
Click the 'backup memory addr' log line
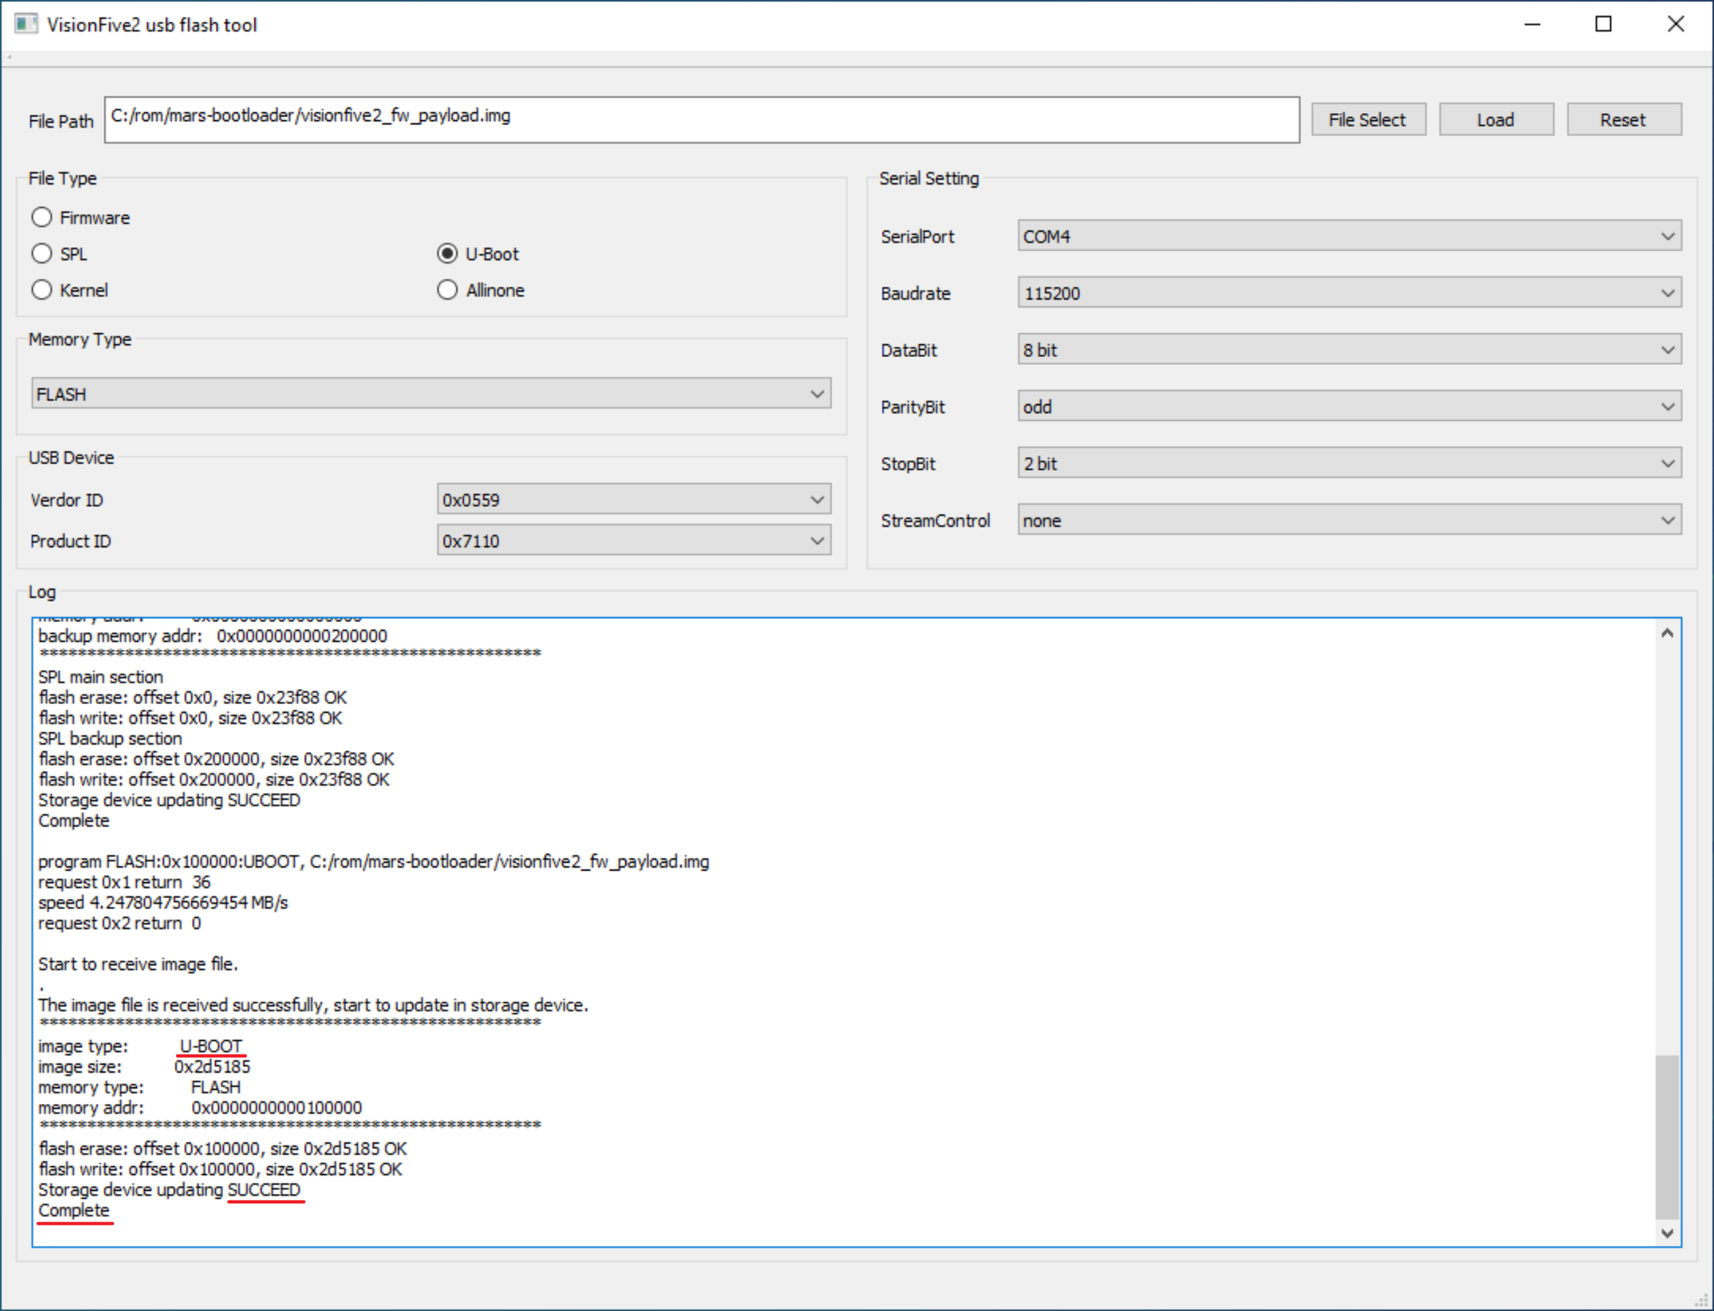[212, 636]
